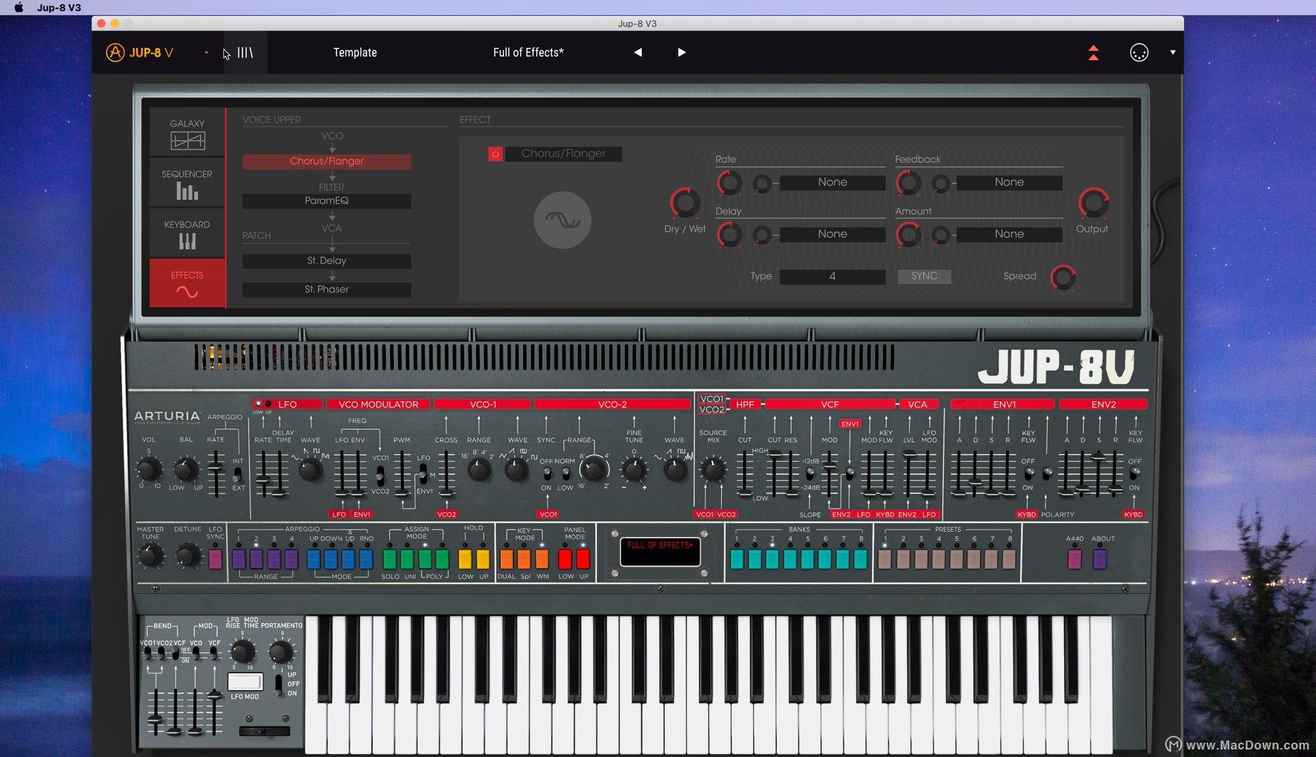
Task: Click the VCF section red header
Action: point(830,404)
